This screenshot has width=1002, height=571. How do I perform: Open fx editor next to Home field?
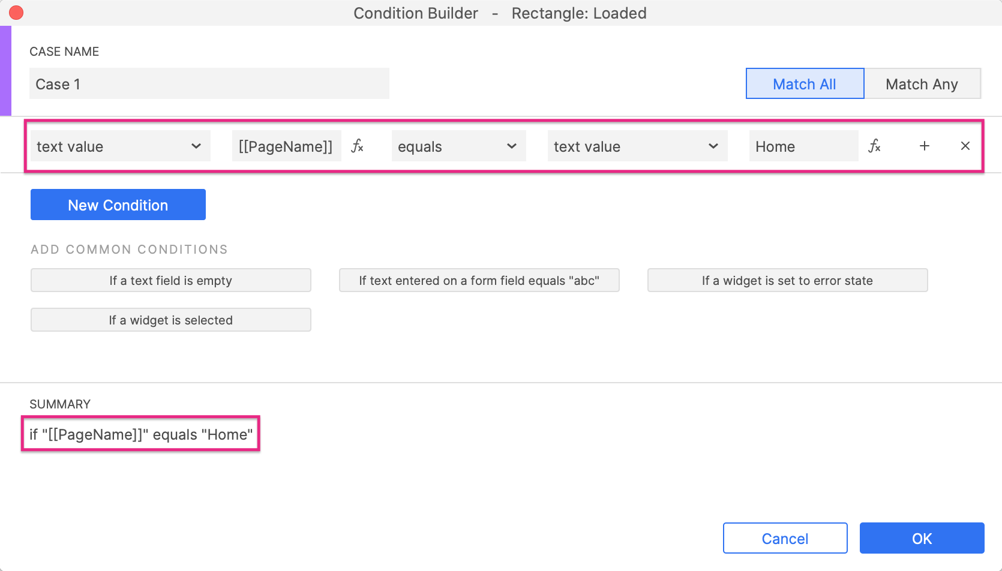click(x=875, y=146)
